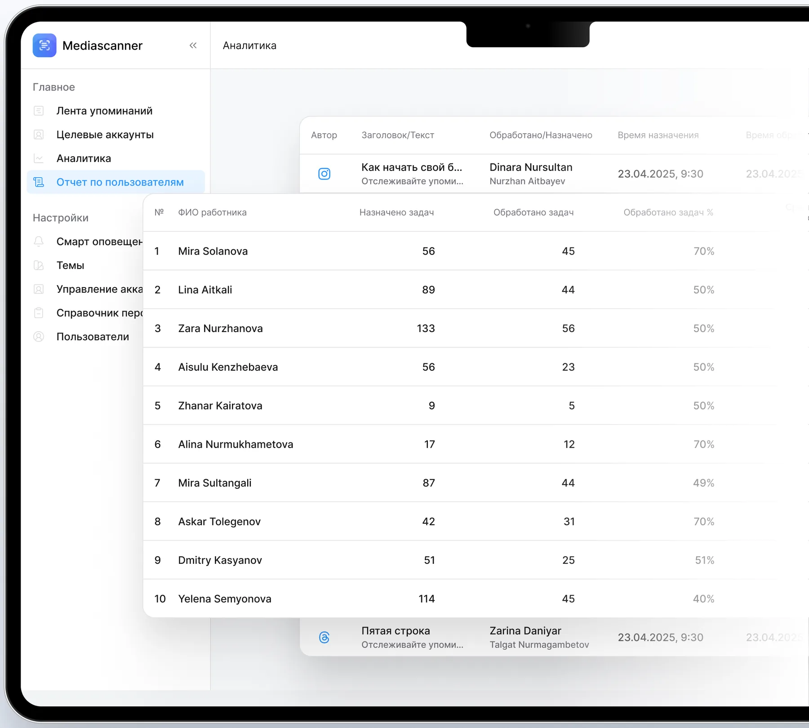The width and height of the screenshot is (809, 728).
Task: Click the Заголовок/Текст column header
Action: [x=398, y=135]
